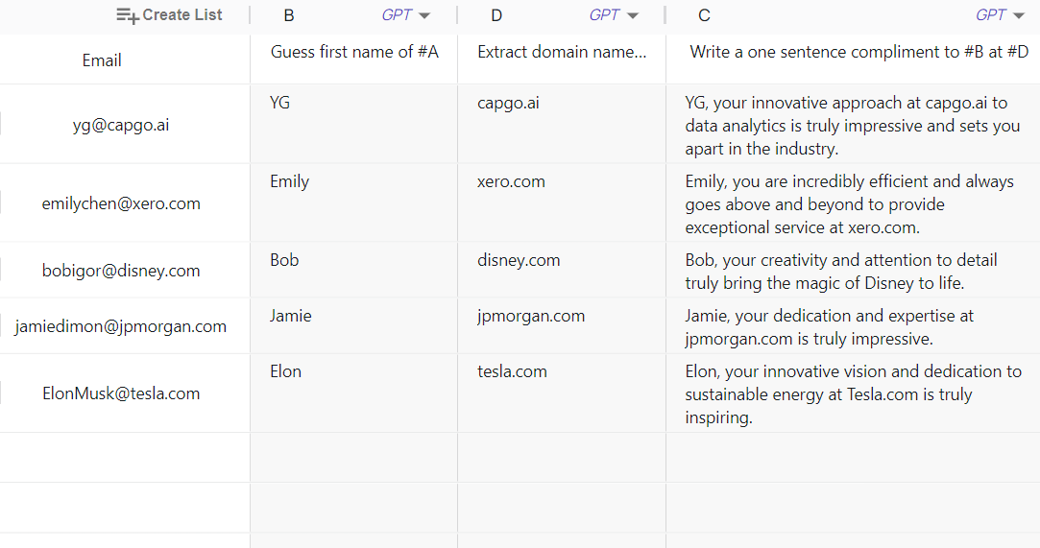This screenshot has height=548, width=1040.
Task: Click the Create List icon
Action: [128, 15]
